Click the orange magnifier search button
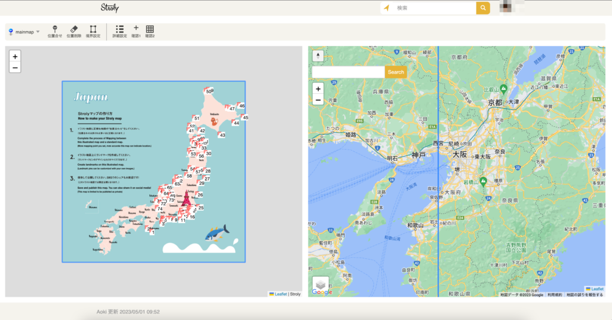612x320 pixels. coord(483,8)
